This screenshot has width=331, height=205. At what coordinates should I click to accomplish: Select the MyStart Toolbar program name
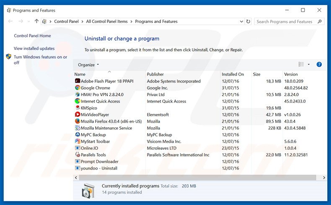coord(95,141)
